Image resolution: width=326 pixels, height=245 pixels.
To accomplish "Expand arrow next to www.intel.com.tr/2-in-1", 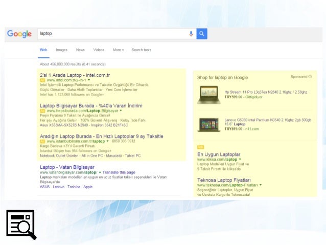I will pyautogui.click(x=89, y=80).
